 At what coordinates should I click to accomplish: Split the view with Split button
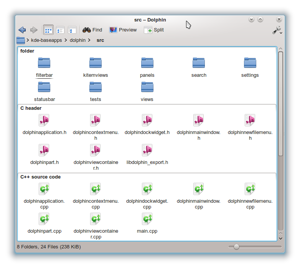(154, 30)
